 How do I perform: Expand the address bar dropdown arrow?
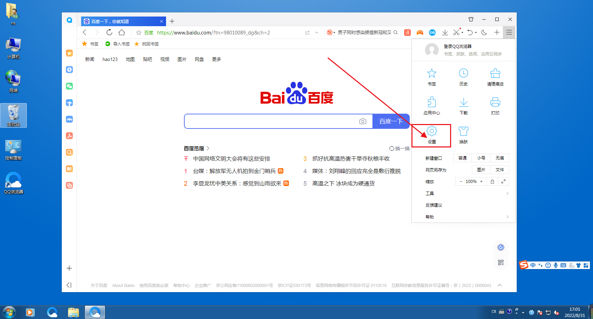(317, 32)
